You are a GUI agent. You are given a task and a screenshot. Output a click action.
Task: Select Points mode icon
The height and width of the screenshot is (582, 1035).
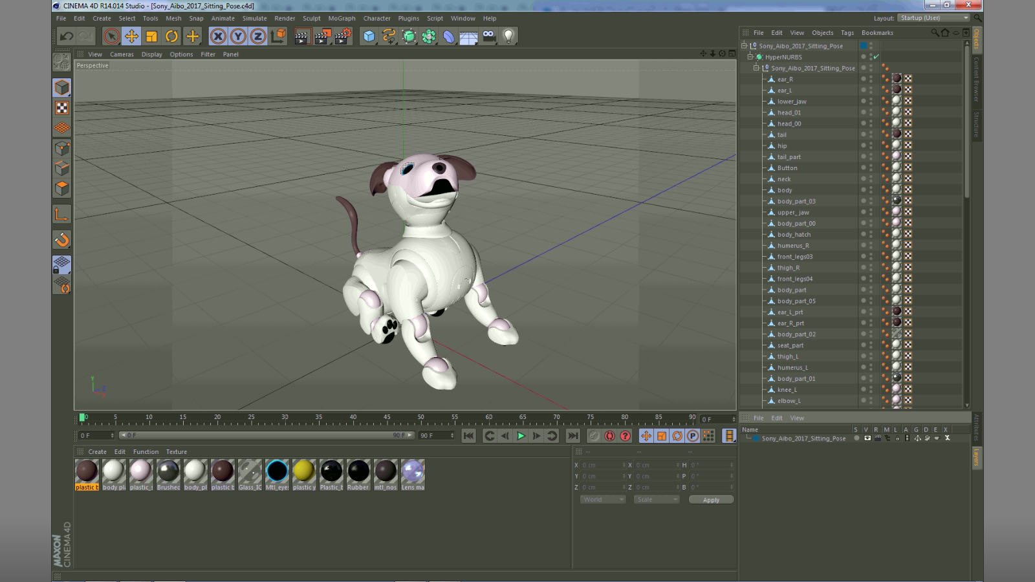62,148
